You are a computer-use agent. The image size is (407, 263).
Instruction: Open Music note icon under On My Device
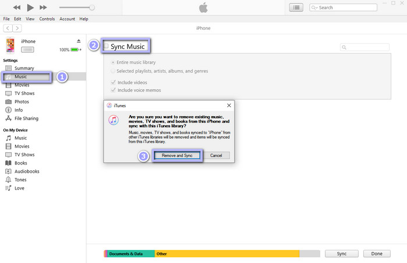pos(9,138)
